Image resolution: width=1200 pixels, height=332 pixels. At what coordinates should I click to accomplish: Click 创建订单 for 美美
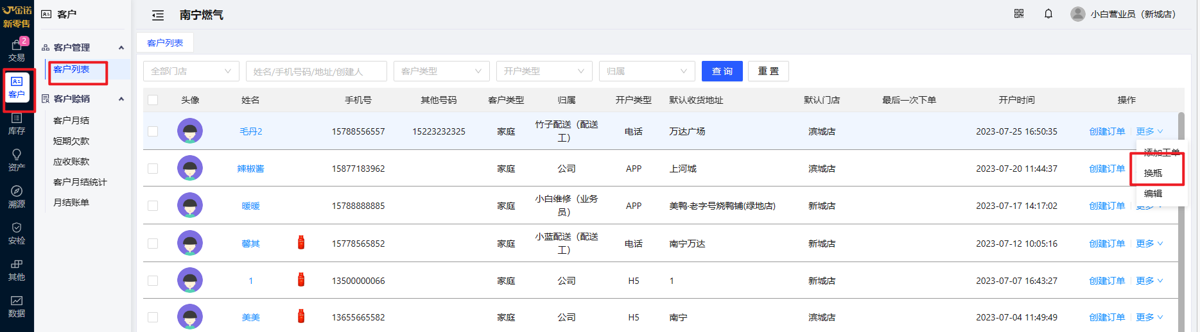pyautogui.click(x=1107, y=317)
